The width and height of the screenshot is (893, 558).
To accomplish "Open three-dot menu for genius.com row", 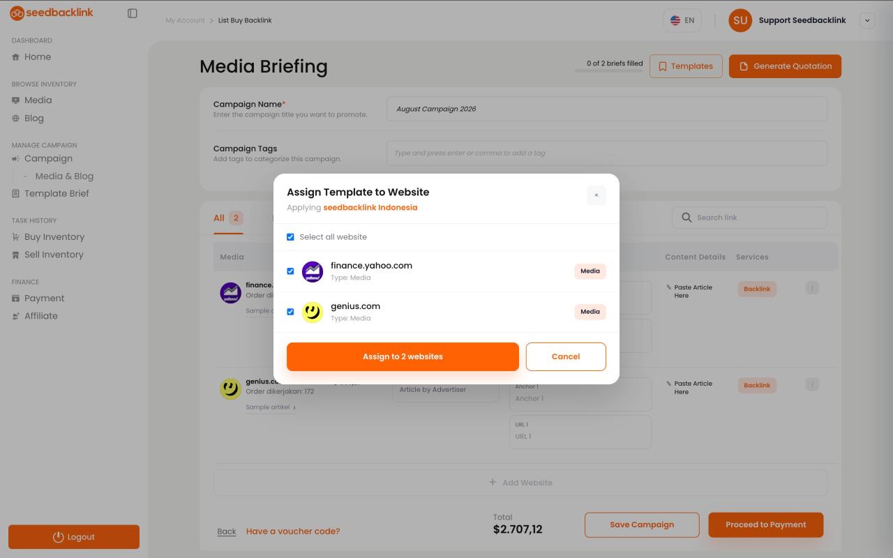I will 812,384.
